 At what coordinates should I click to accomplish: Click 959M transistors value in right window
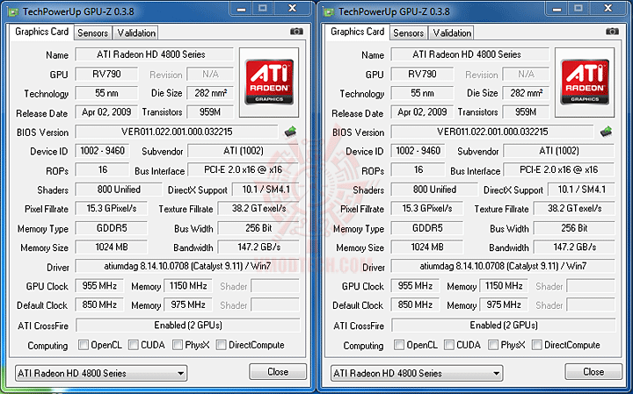[x=526, y=111]
